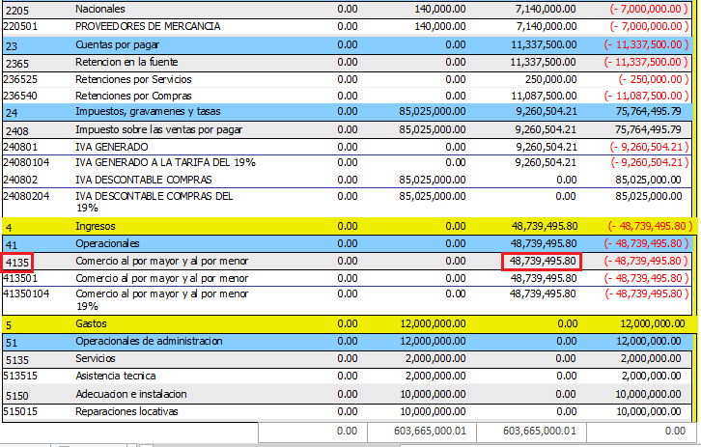Select the Cuentas por pagar row
The width and height of the screenshot is (701, 447).
click(347, 44)
